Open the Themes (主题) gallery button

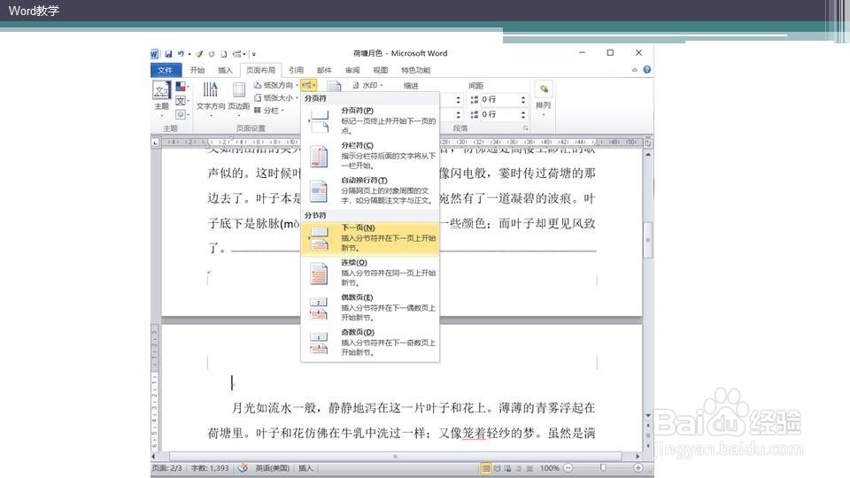[x=161, y=98]
